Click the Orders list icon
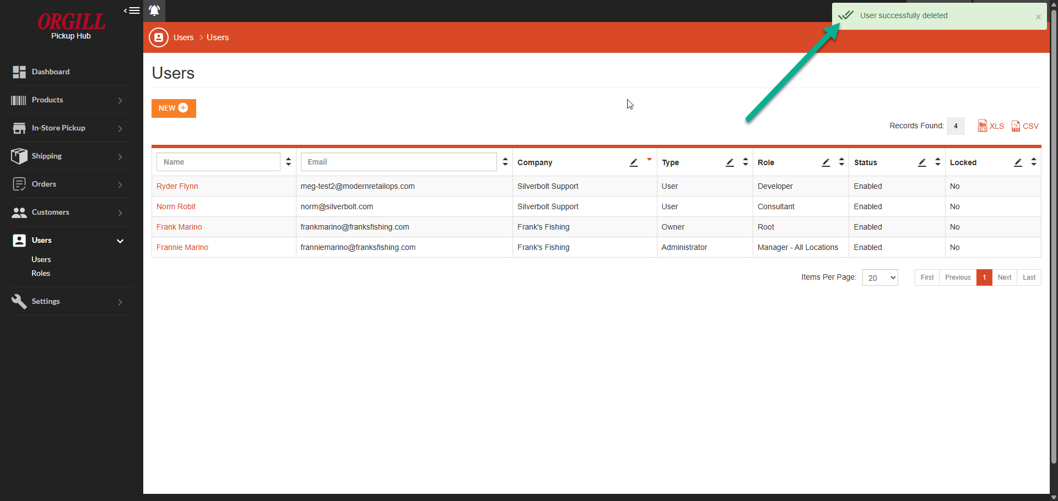The height and width of the screenshot is (501, 1058). tap(19, 184)
